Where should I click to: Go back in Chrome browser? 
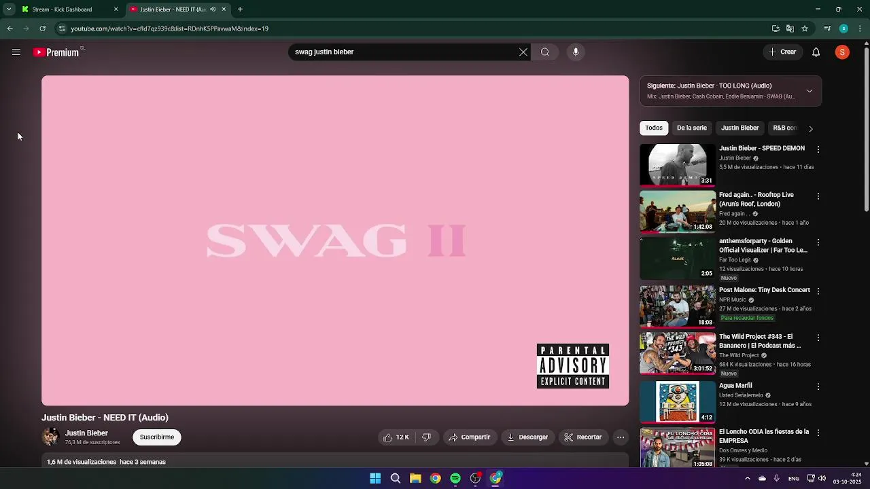tap(10, 29)
